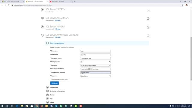Expand the Preinstall Information section
This screenshot has height=108, width=192.
[47, 91]
